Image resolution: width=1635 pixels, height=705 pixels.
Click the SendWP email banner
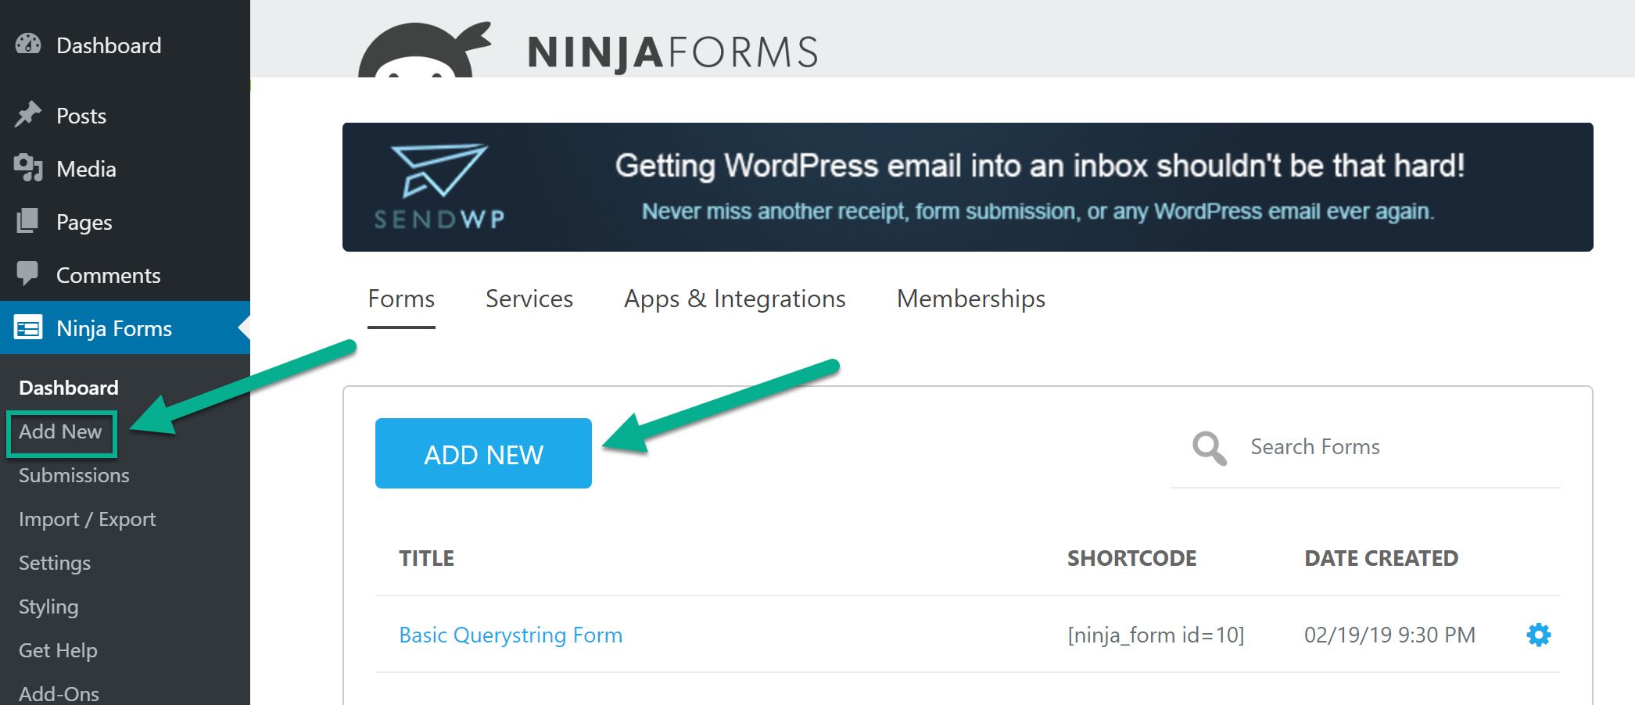(x=967, y=188)
